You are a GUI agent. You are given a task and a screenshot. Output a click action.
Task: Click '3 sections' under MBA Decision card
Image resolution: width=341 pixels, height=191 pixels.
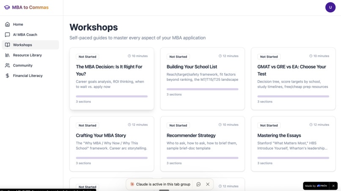(83, 102)
